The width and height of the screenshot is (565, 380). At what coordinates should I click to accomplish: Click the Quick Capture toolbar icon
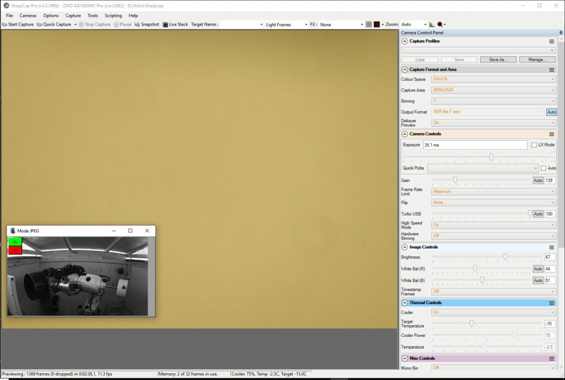(39, 25)
